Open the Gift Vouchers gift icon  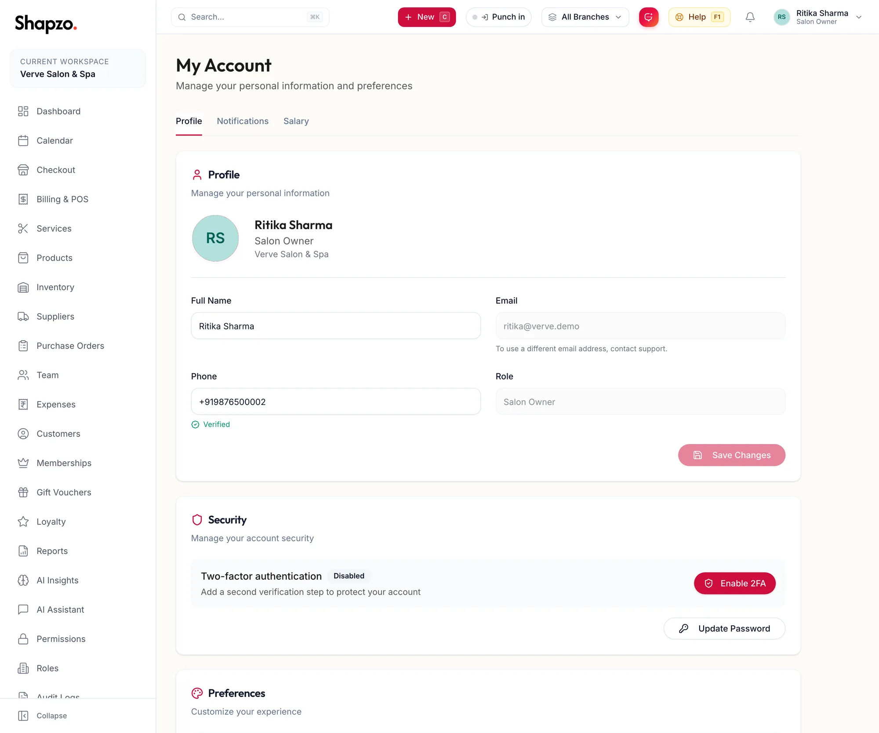click(x=23, y=492)
